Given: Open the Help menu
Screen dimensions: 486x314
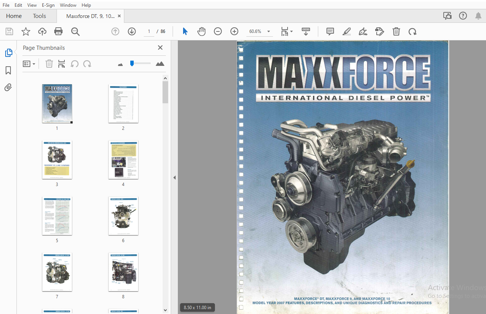Looking at the screenshot, I should tap(86, 5).
